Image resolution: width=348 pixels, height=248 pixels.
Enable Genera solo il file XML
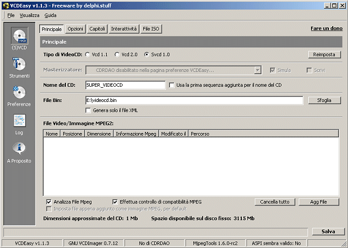(88, 110)
